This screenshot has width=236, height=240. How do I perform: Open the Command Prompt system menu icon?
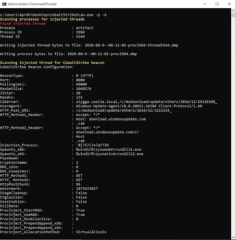(4, 4)
